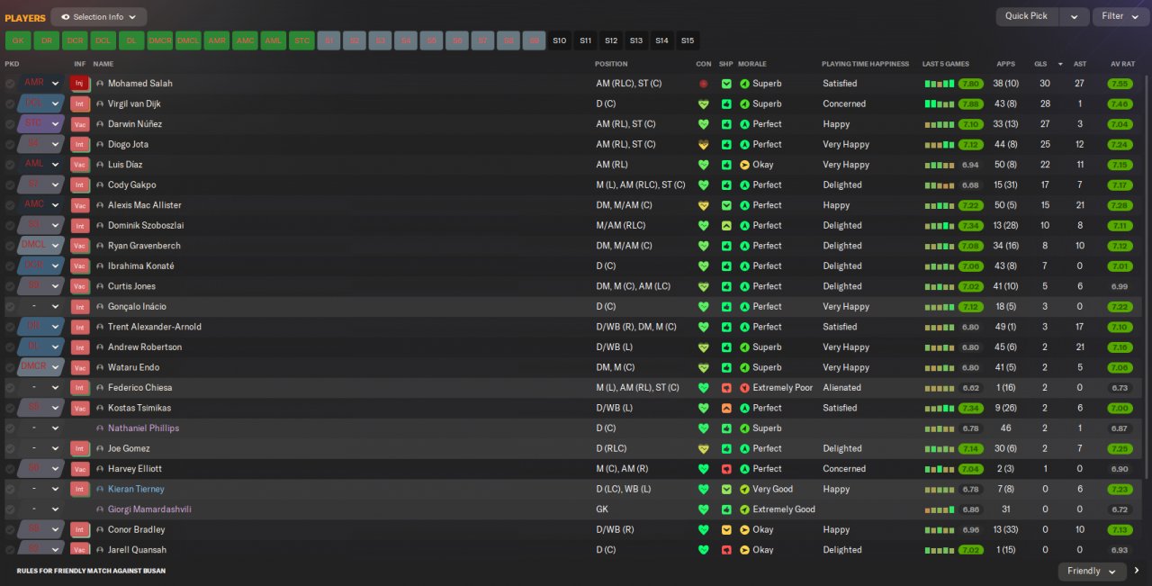
Task: Select the STC position slot
Action: pos(301,41)
